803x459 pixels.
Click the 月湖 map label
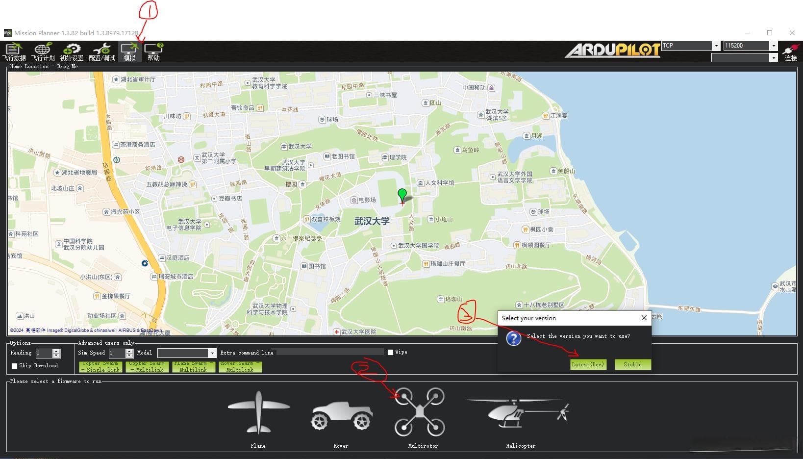[536, 136]
